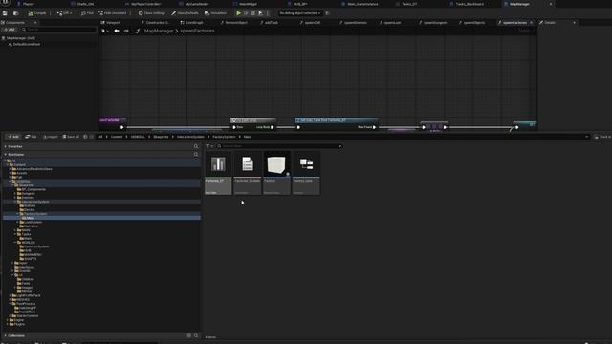Viewport: 612px width, 344px height.
Task: Click Save All in Content Browser
Action: [71, 137]
